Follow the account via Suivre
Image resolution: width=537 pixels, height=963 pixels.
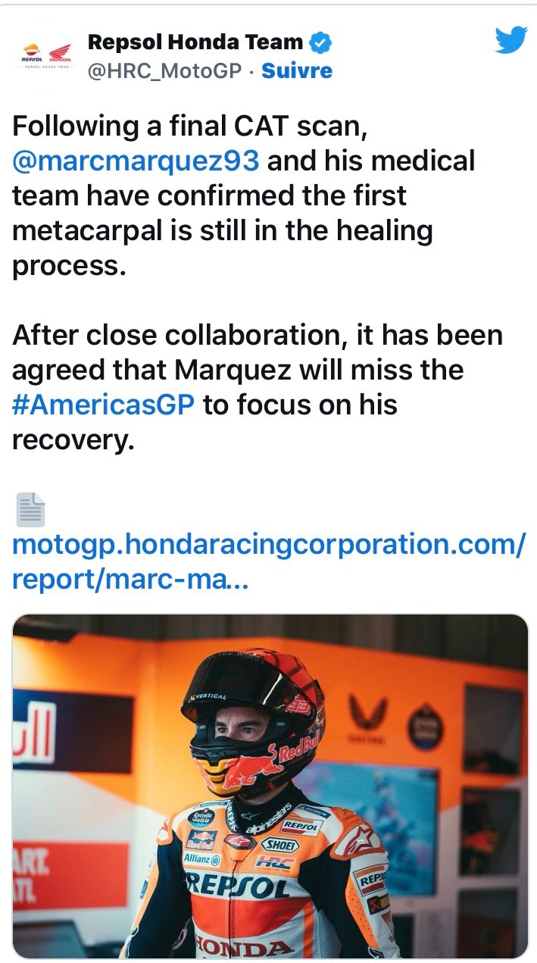[x=297, y=71]
